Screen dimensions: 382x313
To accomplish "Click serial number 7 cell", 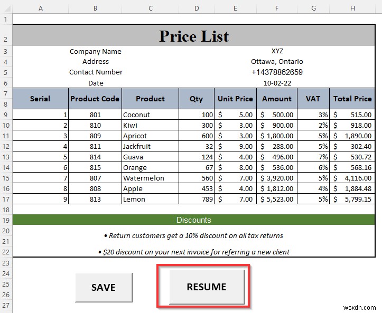I will pyautogui.click(x=40, y=178).
